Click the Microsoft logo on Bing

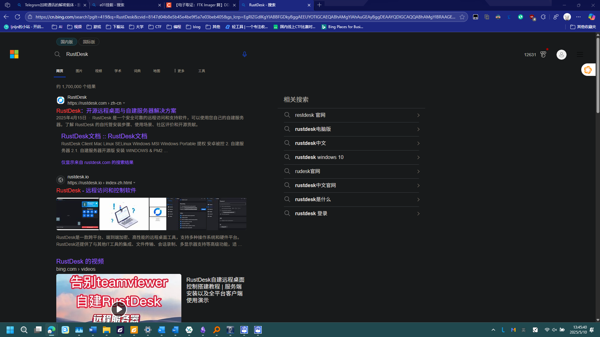tap(14, 54)
